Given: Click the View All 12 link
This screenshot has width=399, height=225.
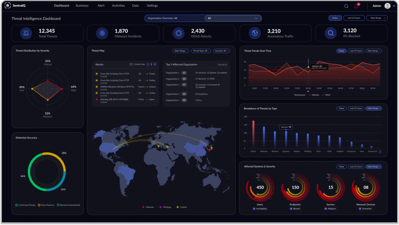Looking at the screenshot, I should (222, 64).
